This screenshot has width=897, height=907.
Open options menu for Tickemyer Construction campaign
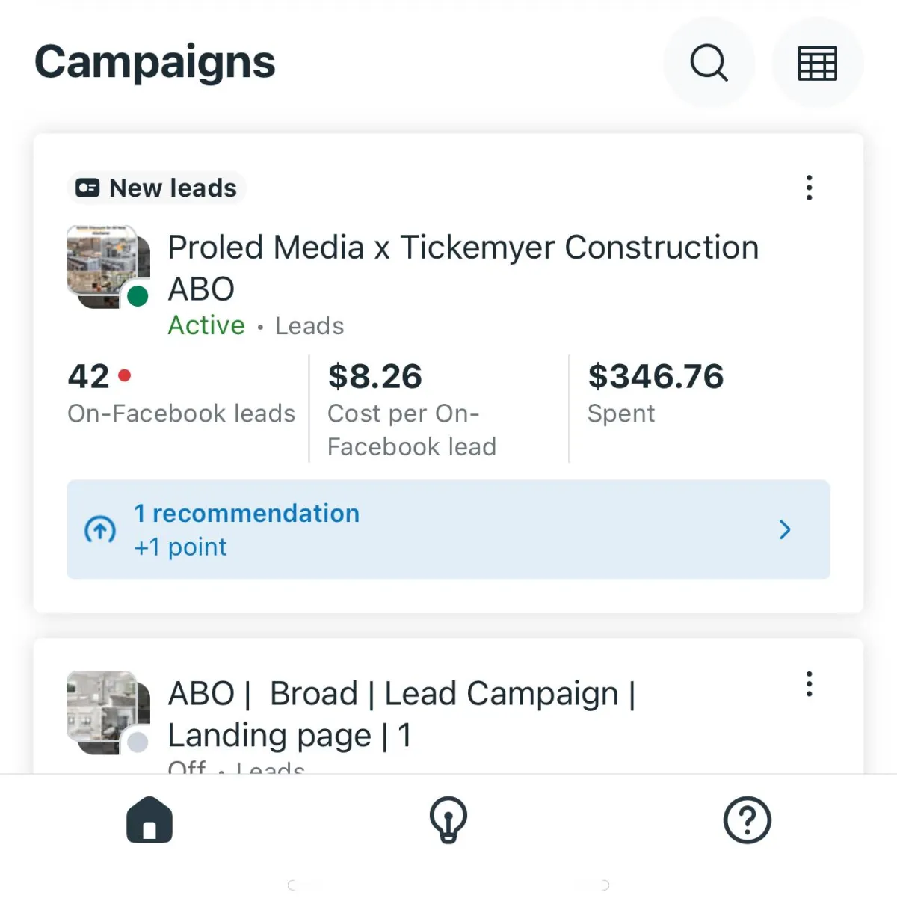coord(809,188)
